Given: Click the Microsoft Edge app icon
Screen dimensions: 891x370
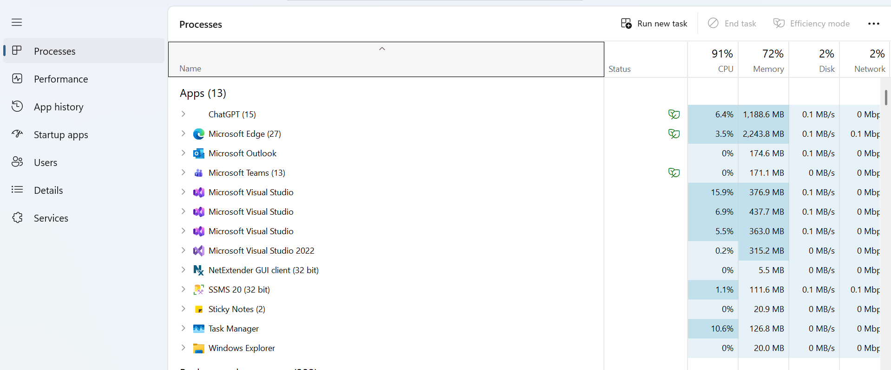Looking at the screenshot, I should (199, 134).
